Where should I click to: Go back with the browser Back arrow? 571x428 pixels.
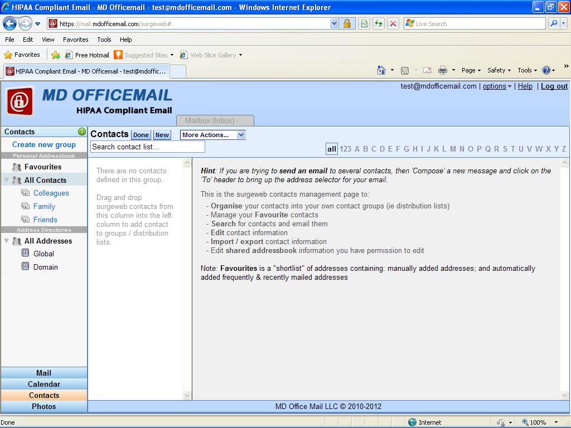click(10, 24)
